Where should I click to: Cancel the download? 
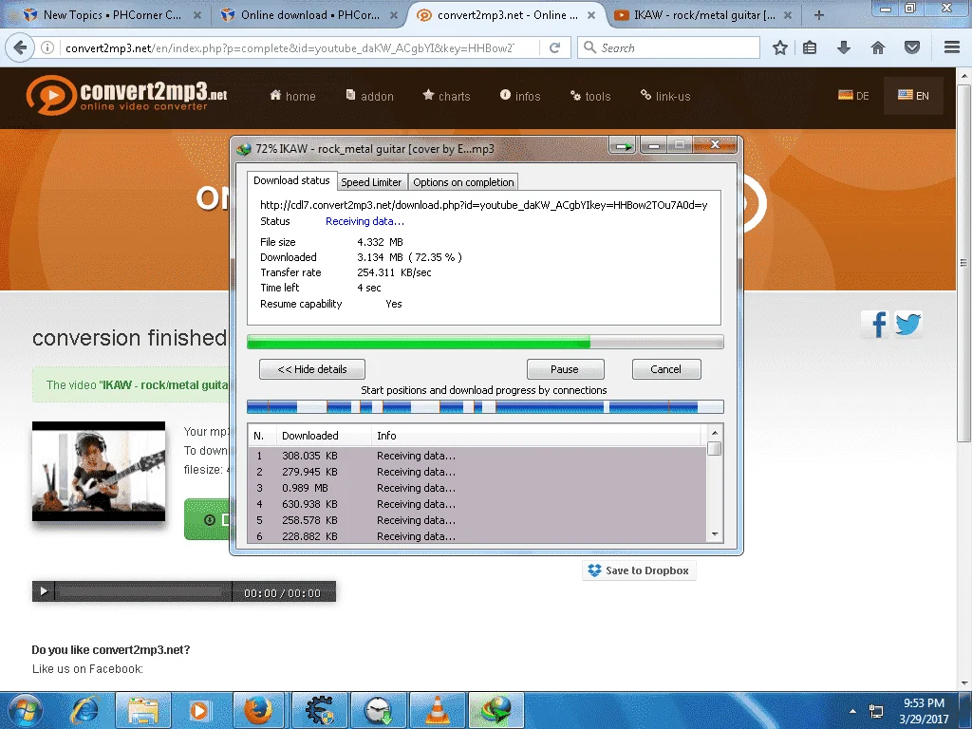click(665, 369)
